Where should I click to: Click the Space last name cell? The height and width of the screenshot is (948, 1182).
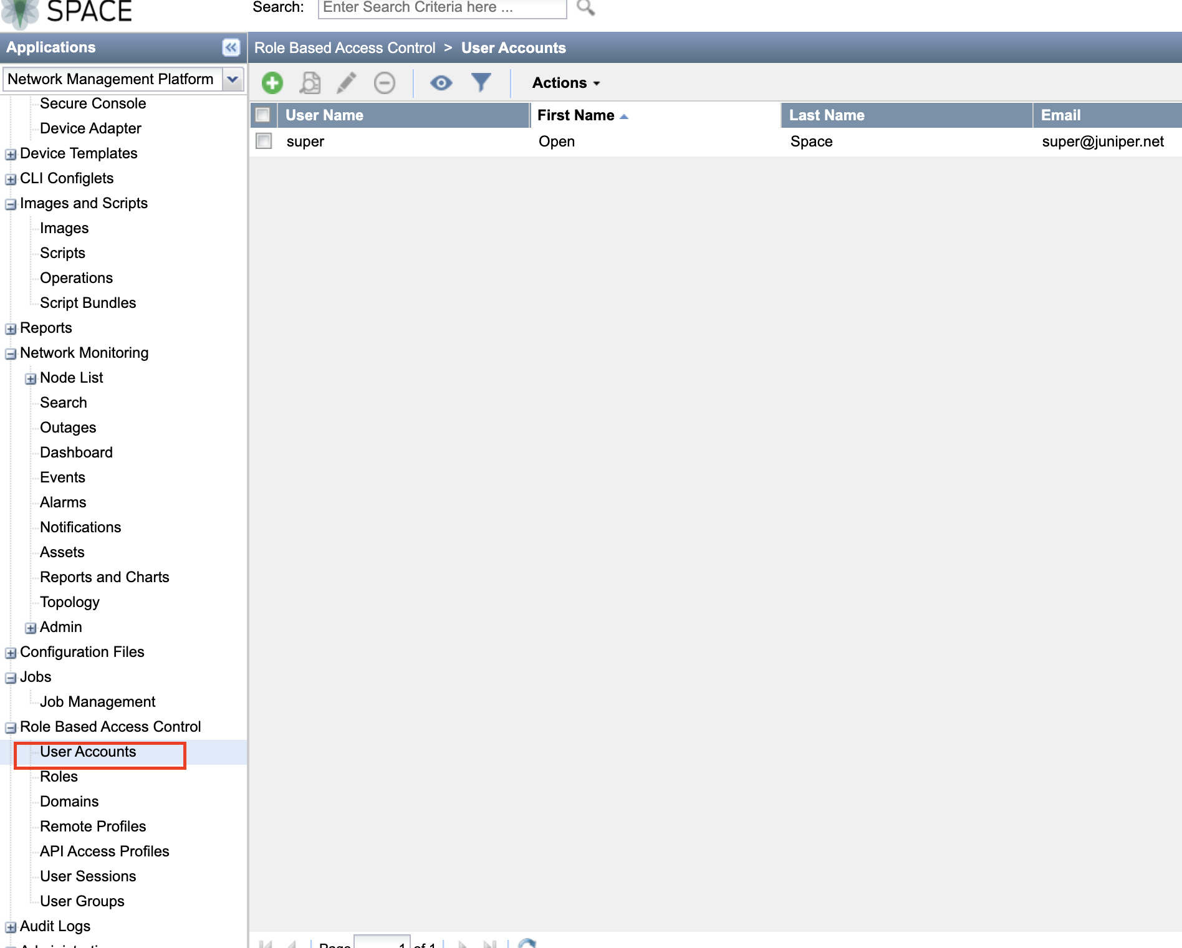(x=812, y=141)
